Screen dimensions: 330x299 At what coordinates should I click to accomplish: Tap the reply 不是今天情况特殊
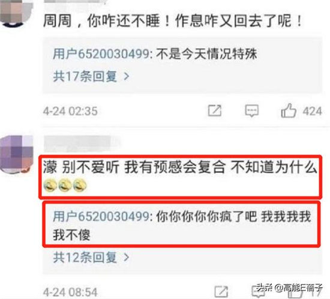(x=206, y=54)
